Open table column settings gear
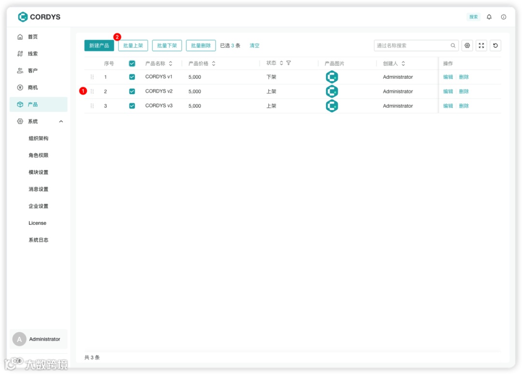 point(467,45)
